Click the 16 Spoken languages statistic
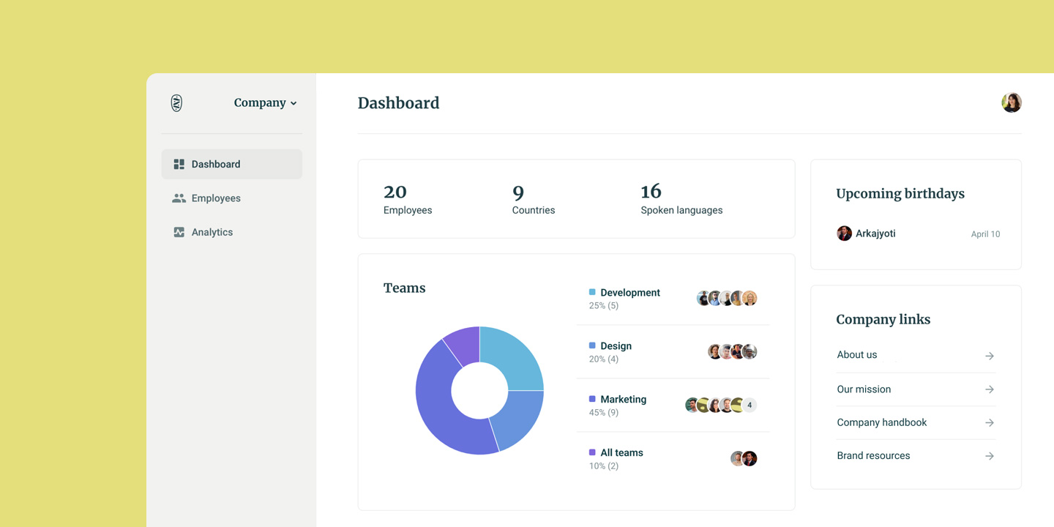This screenshot has width=1054, height=527. (x=681, y=199)
